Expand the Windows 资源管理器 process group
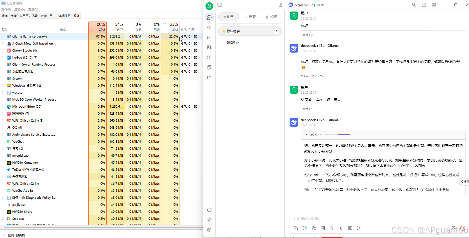The width and height of the screenshot is (469, 238). (x=3, y=85)
